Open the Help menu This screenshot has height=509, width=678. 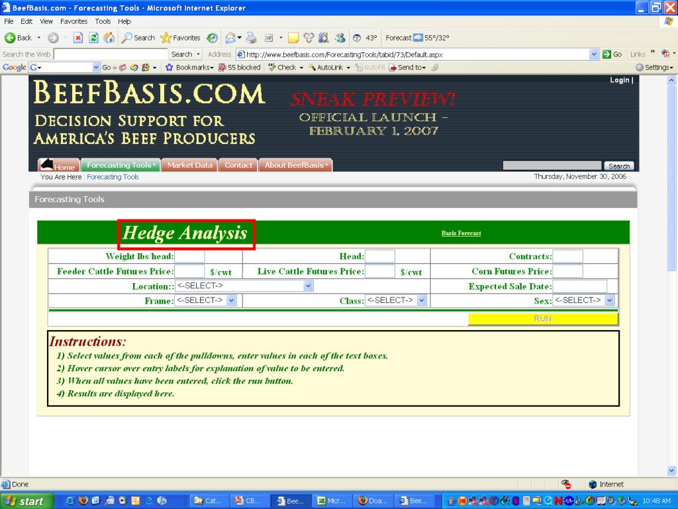click(x=124, y=21)
